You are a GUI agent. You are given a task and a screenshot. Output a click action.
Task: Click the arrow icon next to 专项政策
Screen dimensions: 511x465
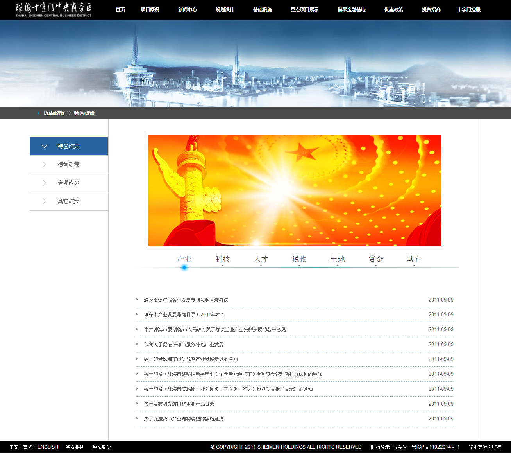44,183
